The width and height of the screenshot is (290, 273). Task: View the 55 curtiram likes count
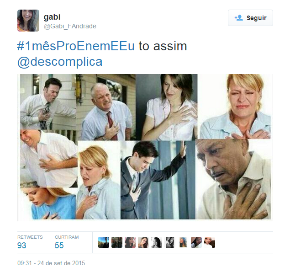click(x=67, y=242)
